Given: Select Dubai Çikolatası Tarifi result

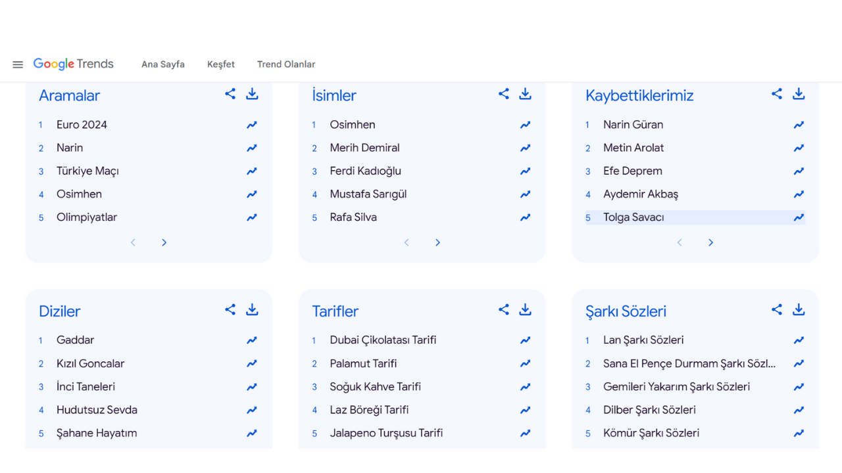Looking at the screenshot, I should pyautogui.click(x=383, y=340).
